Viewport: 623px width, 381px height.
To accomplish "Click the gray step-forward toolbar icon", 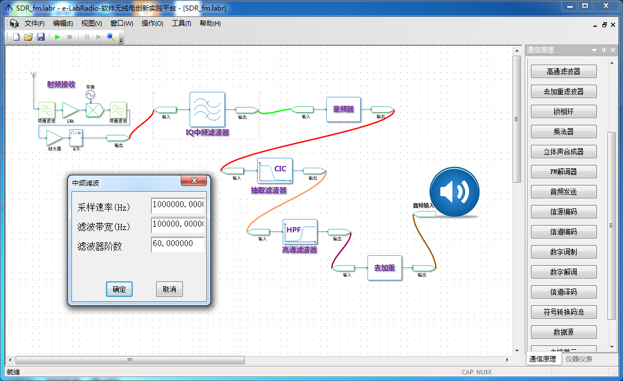I will pyautogui.click(x=99, y=37).
